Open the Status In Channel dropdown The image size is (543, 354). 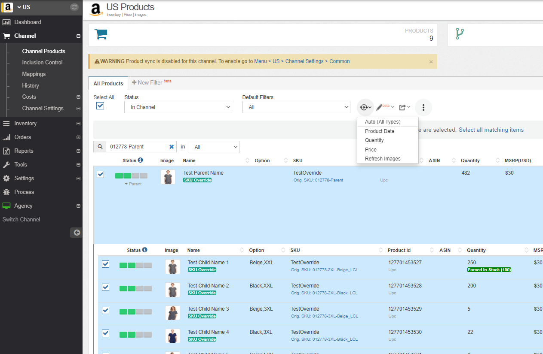tap(178, 107)
